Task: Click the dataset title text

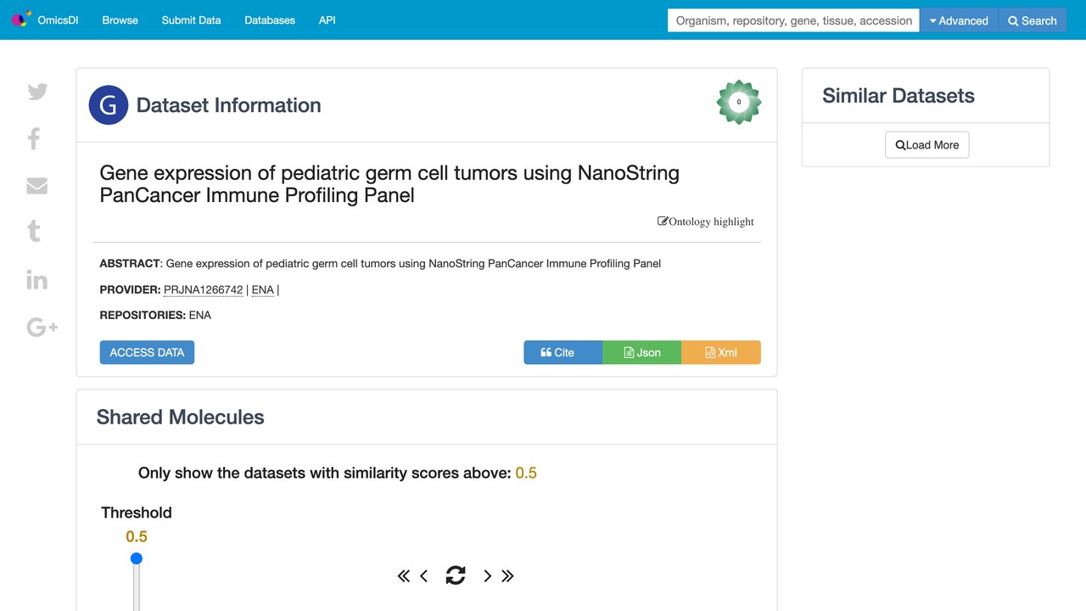Action: [389, 184]
